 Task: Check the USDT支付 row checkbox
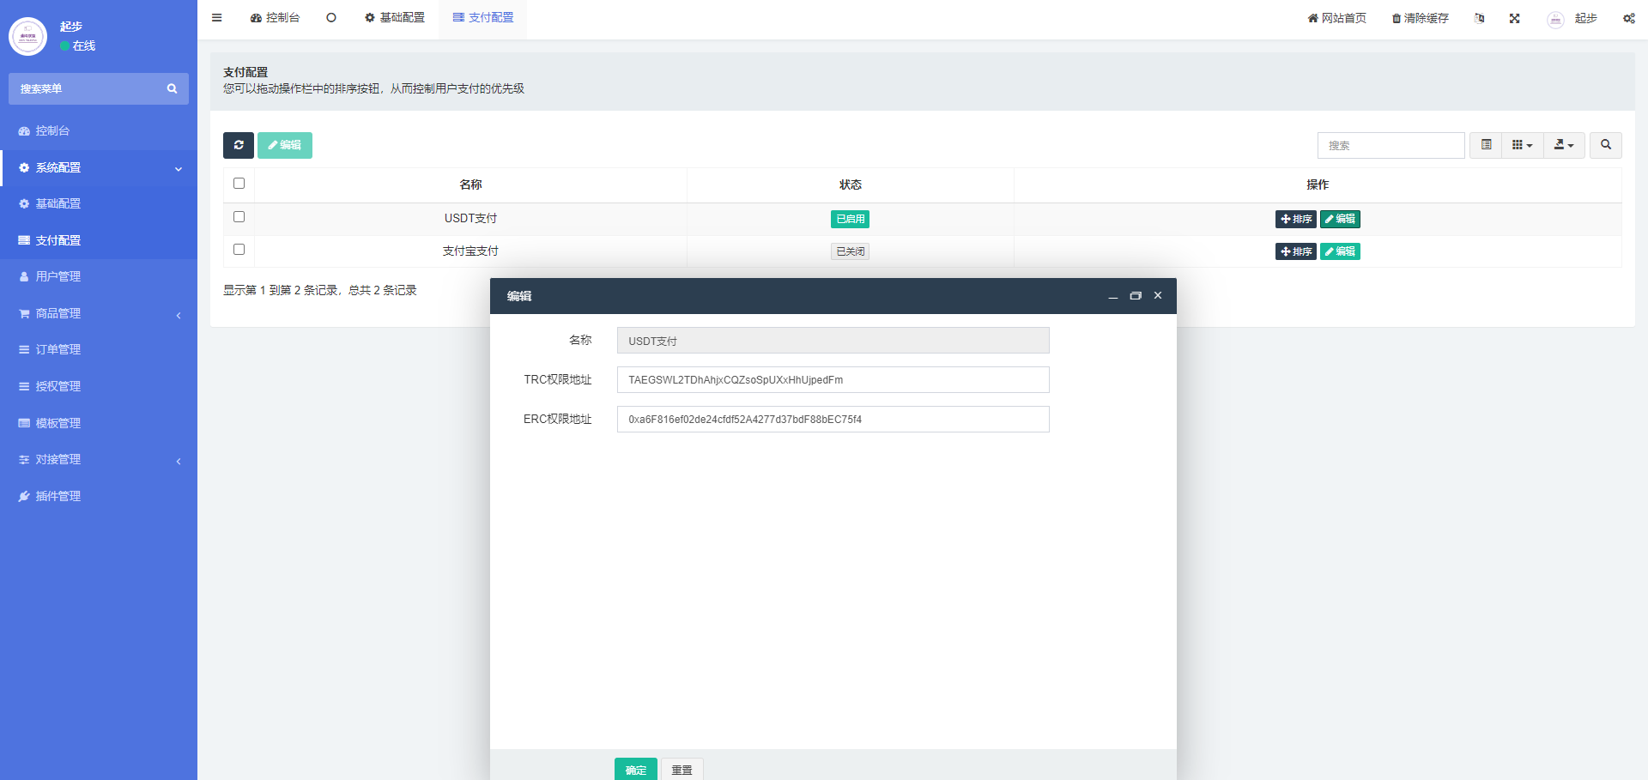click(x=239, y=217)
